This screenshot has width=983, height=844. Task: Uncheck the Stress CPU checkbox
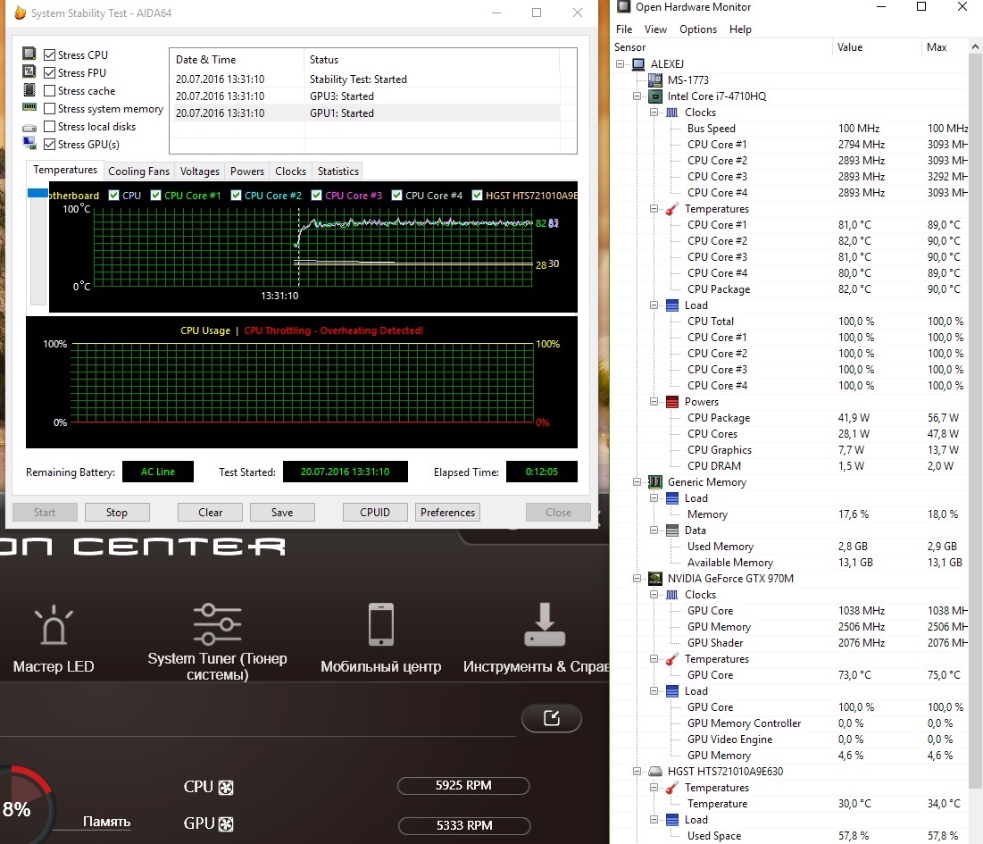pos(49,55)
